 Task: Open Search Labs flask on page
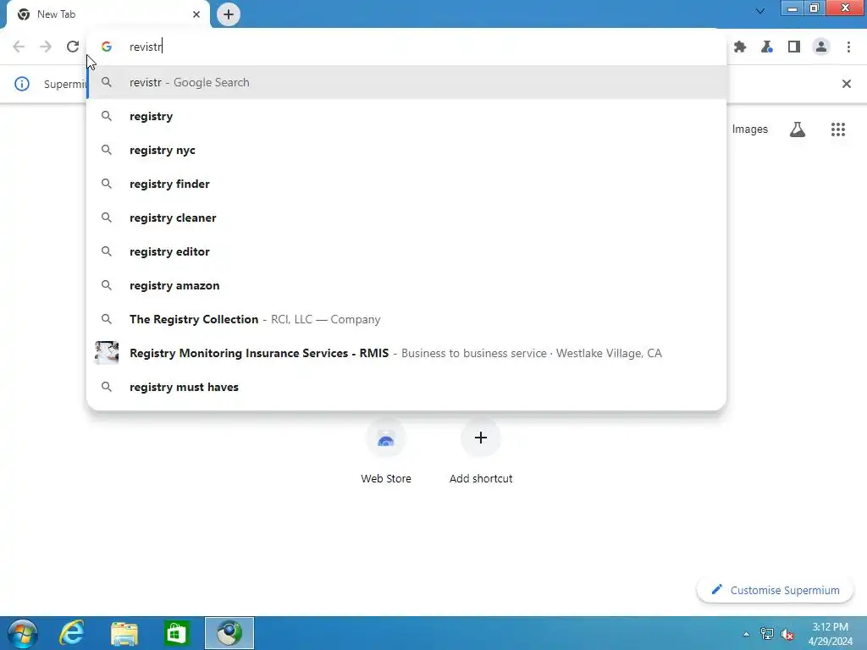coord(798,129)
